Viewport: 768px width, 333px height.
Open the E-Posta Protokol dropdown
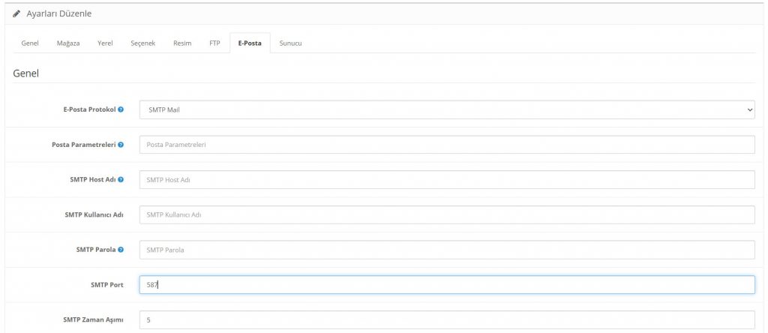click(447, 109)
